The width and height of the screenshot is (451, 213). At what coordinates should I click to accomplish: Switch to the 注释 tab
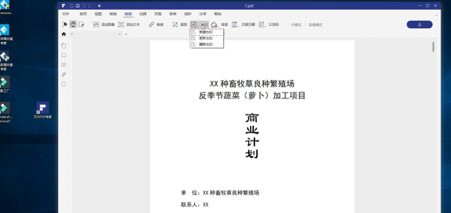point(143,14)
